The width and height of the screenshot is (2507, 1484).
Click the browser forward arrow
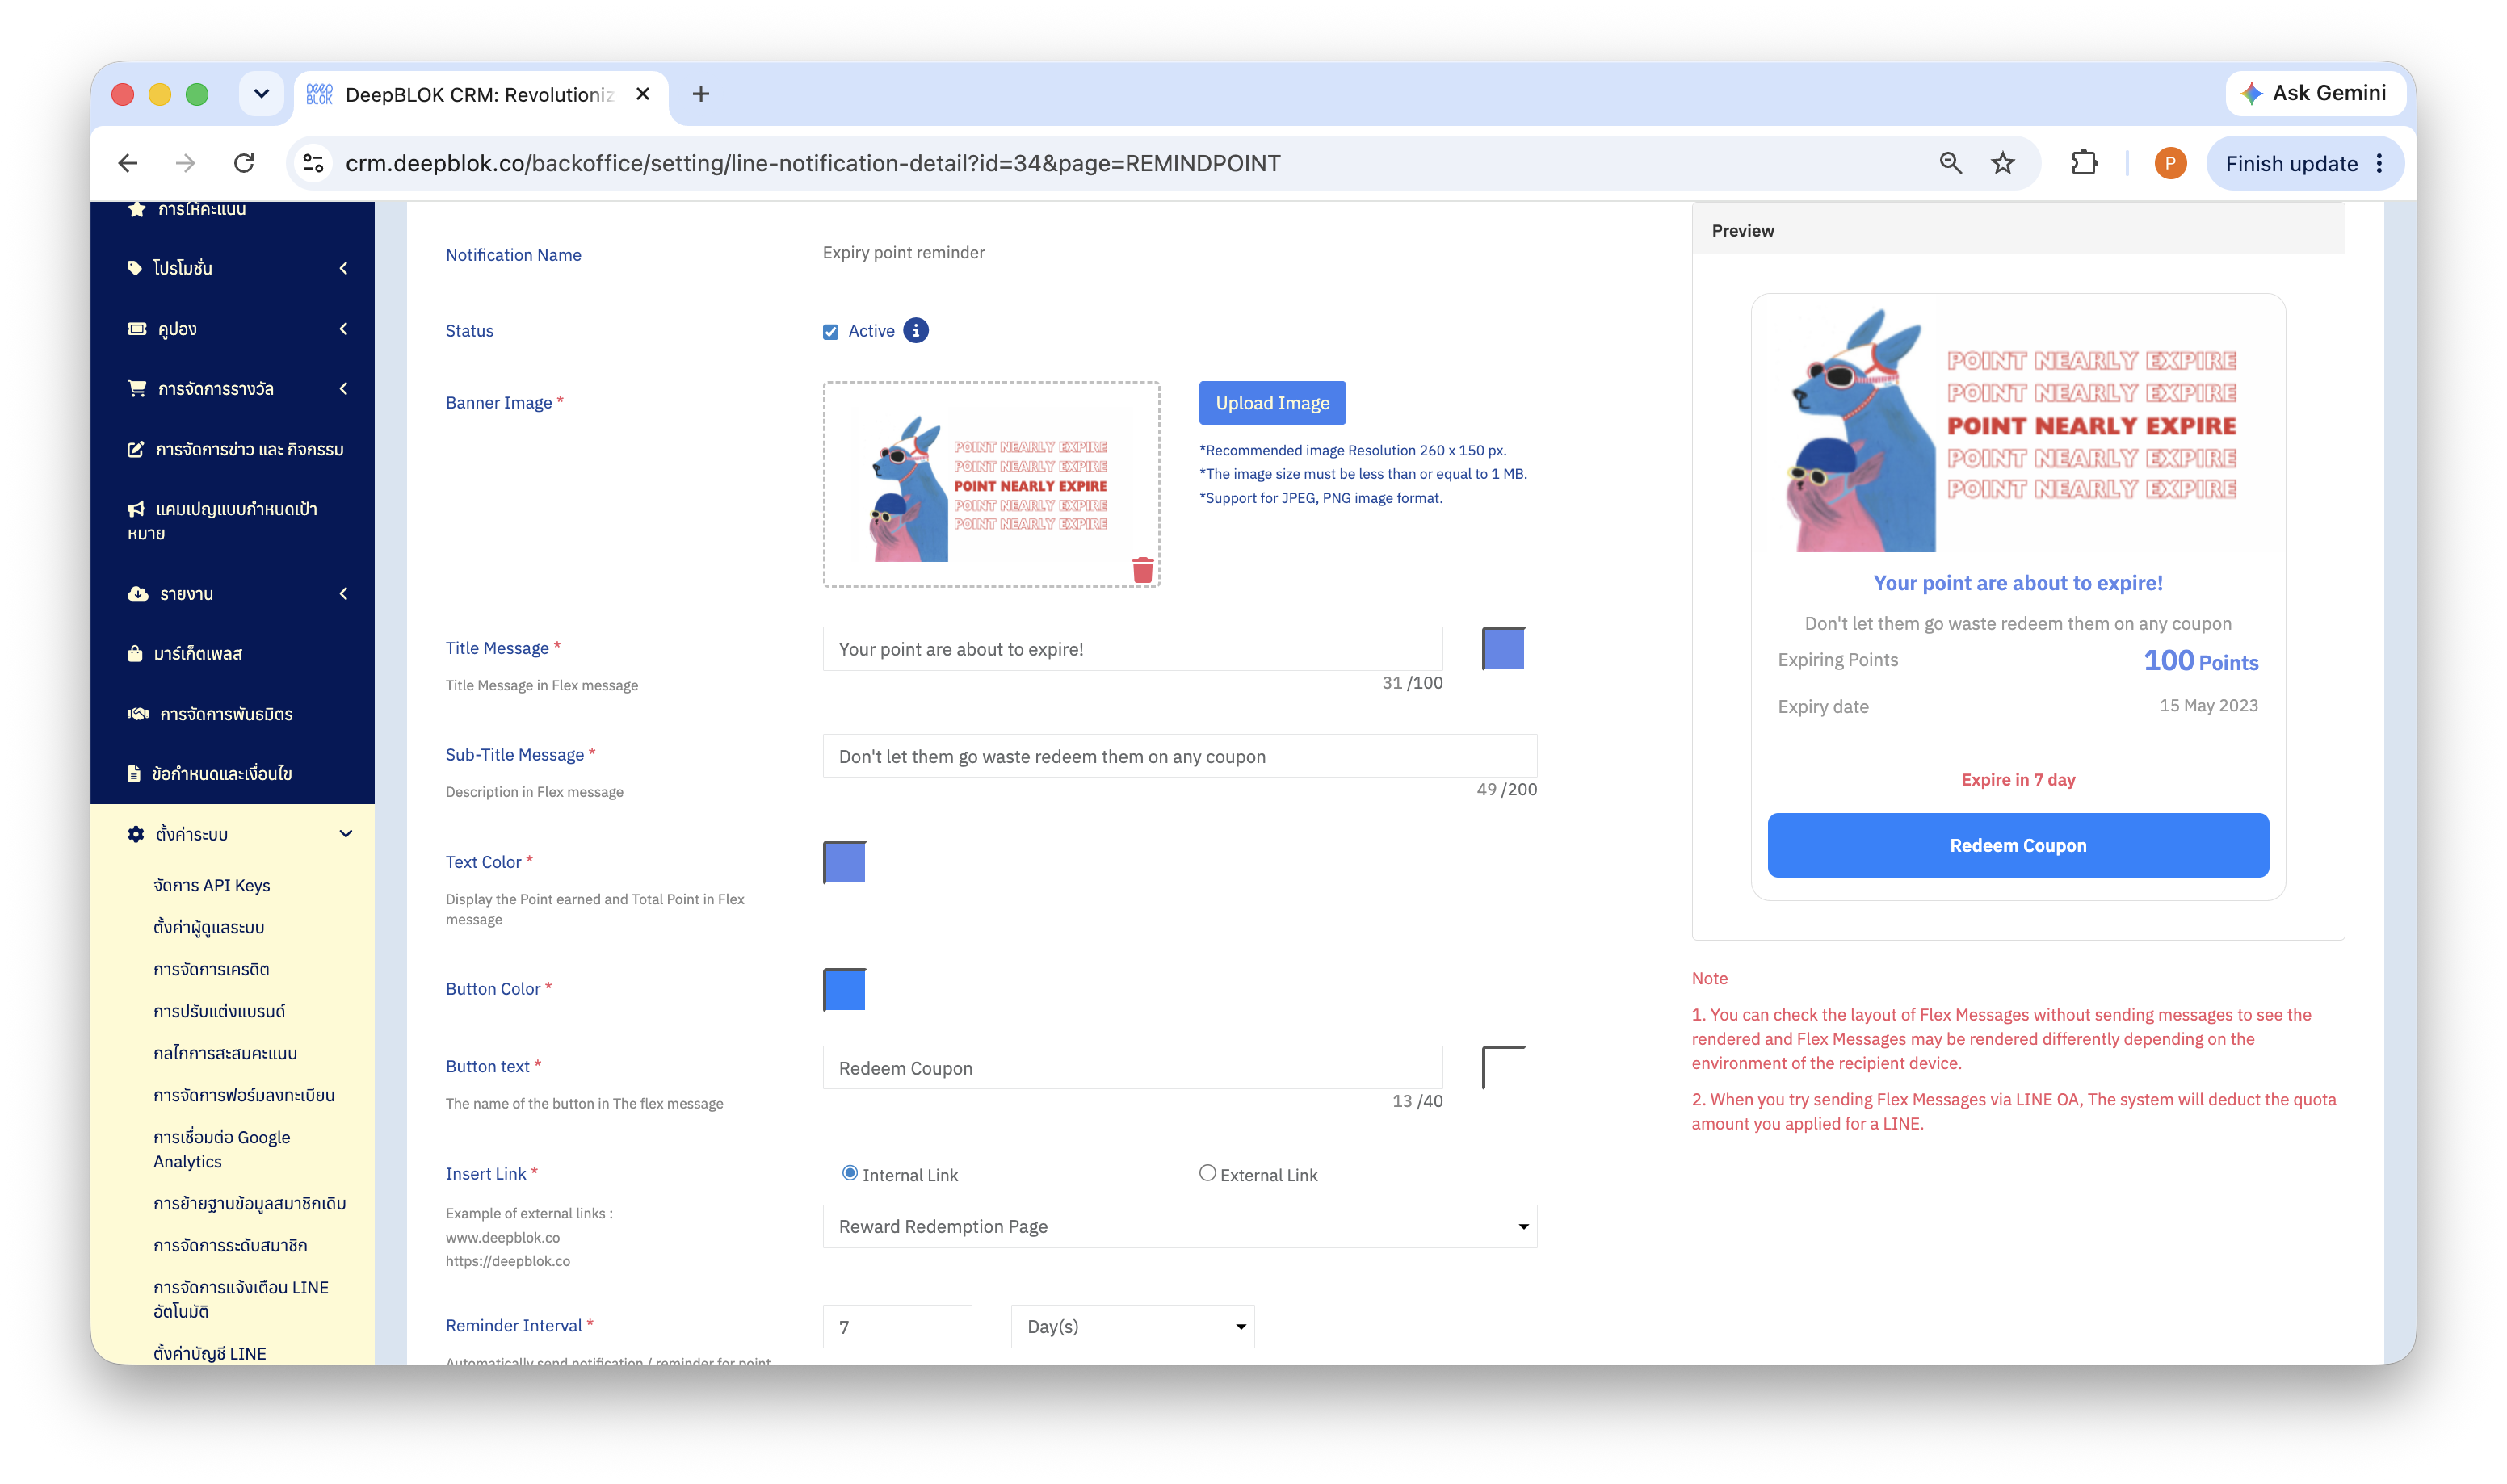tap(185, 163)
